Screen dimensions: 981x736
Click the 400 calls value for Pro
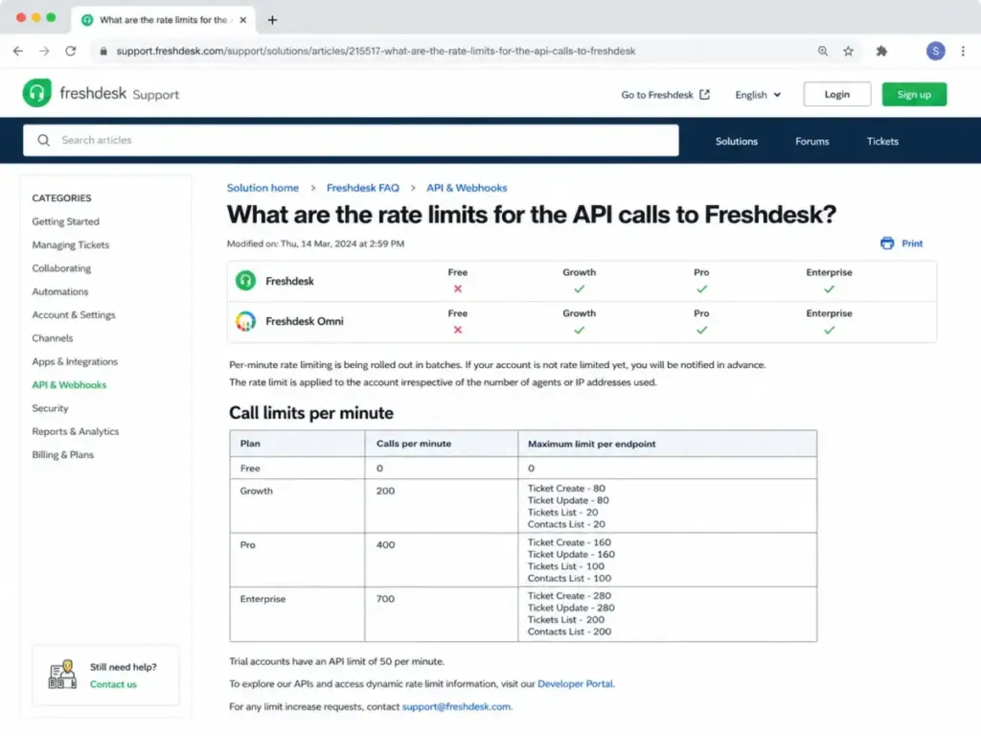click(385, 545)
